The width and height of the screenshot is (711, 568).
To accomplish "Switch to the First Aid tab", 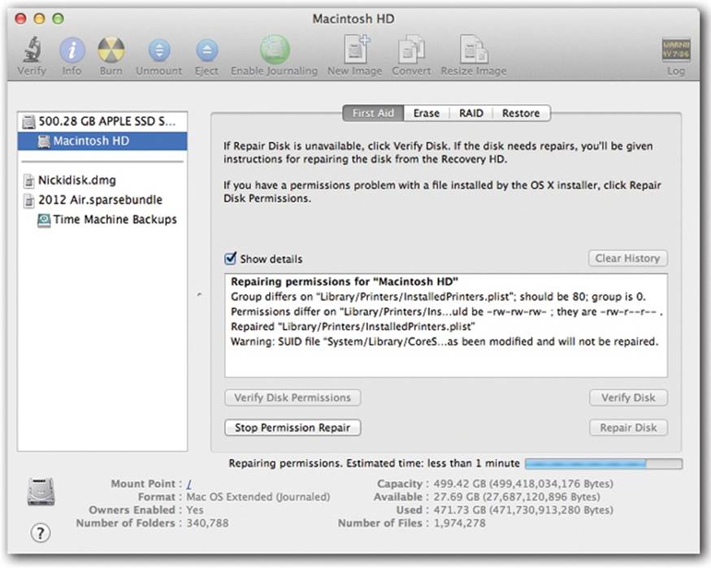I will pos(373,113).
